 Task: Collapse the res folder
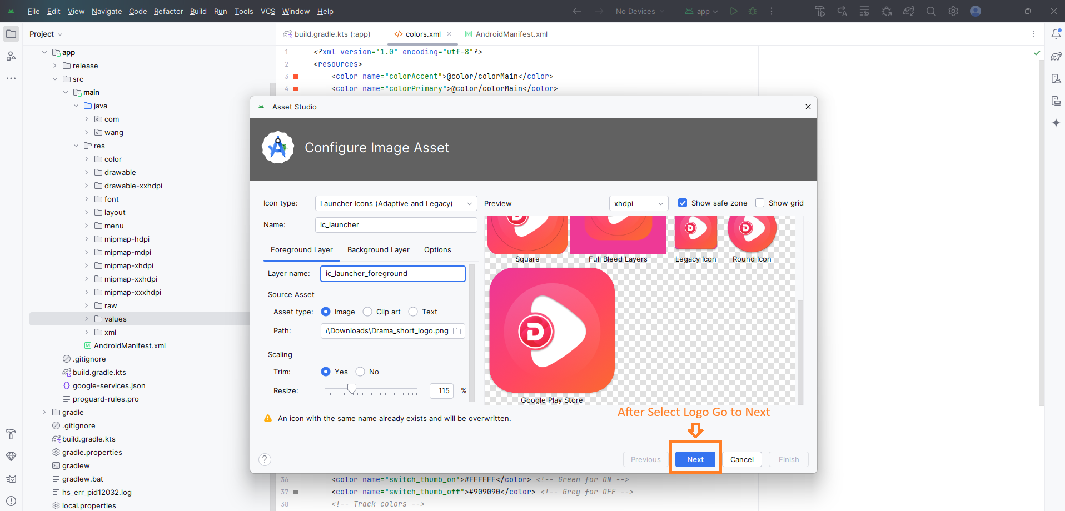coord(76,146)
